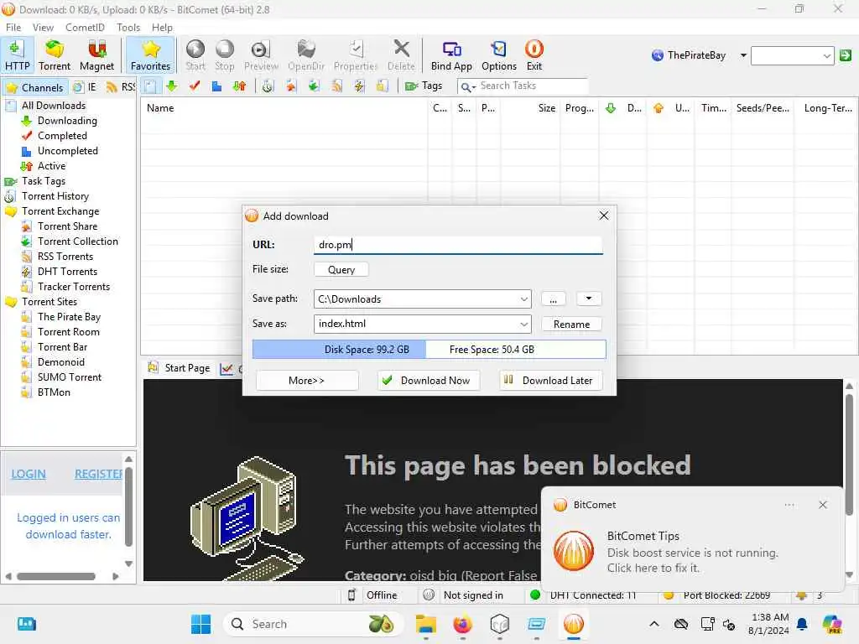Open the View menu
Screen dimensions: 859x644
(43, 28)
